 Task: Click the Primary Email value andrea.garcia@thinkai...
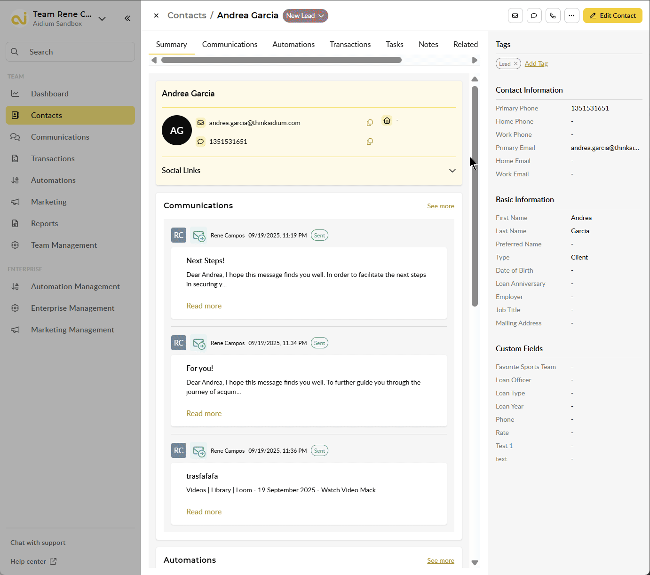pos(605,148)
